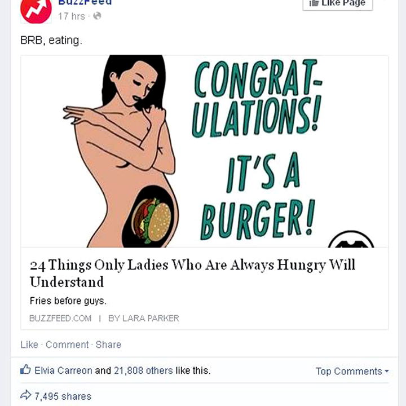Click thumbs-up icon in Like Page button
This screenshot has width=406, height=406.
point(314,3)
